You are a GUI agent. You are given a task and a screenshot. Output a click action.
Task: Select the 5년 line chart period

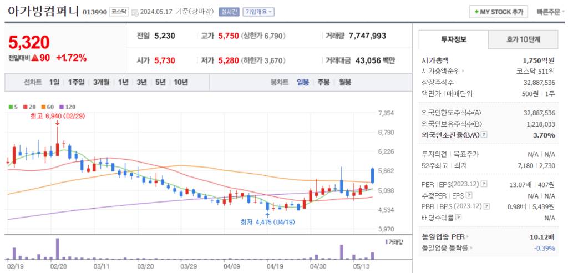tap(160, 82)
